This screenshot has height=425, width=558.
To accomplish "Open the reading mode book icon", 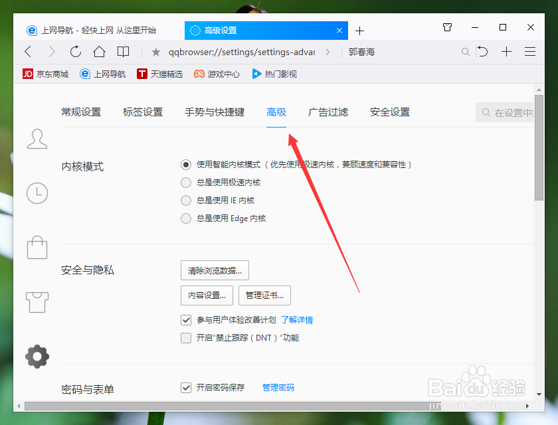I will pyautogui.click(x=123, y=52).
